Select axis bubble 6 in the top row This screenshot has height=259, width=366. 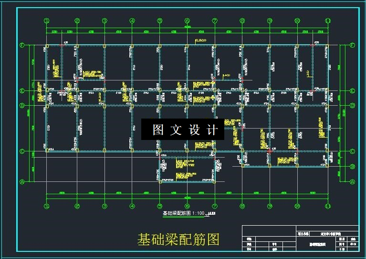pyautogui.click(x=187, y=21)
